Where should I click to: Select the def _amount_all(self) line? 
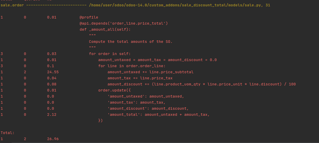105,30
